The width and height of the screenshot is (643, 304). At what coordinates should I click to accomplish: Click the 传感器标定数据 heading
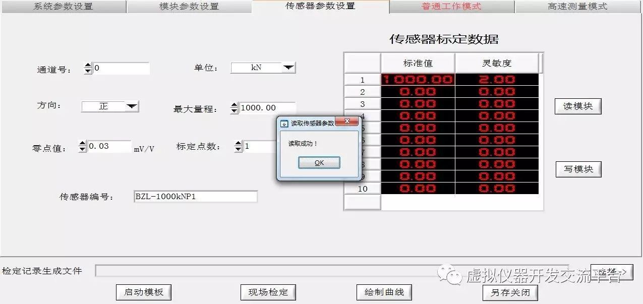coord(444,39)
